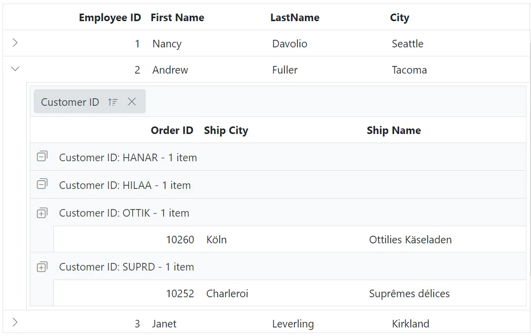
Task: Remove Customer ID grouping via X icon
Action: point(132,102)
